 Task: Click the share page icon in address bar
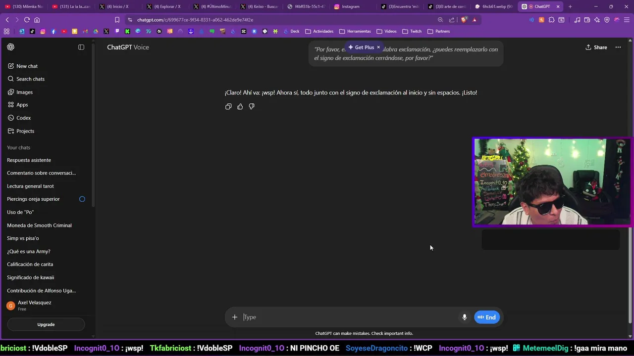point(452,20)
